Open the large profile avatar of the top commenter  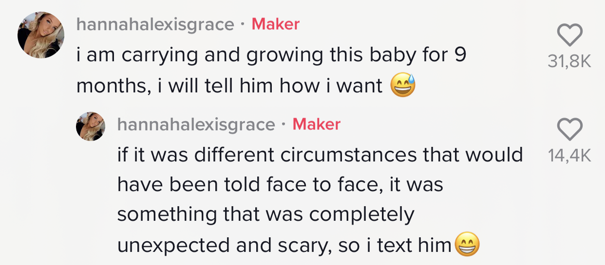[41, 35]
